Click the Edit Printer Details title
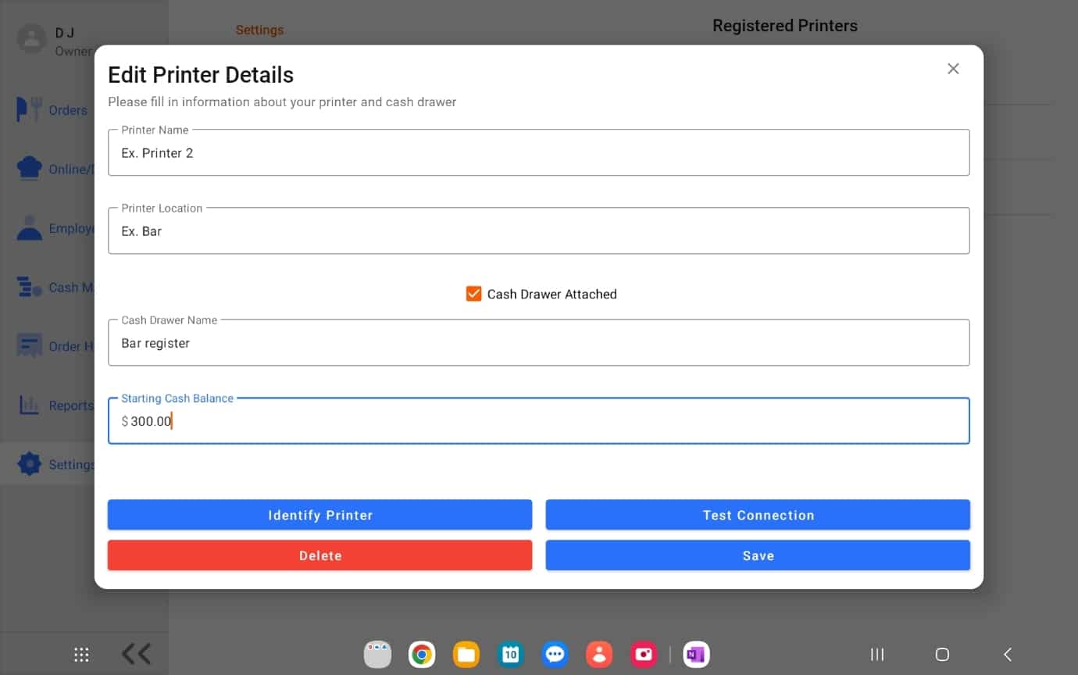The image size is (1078, 675). point(201,75)
